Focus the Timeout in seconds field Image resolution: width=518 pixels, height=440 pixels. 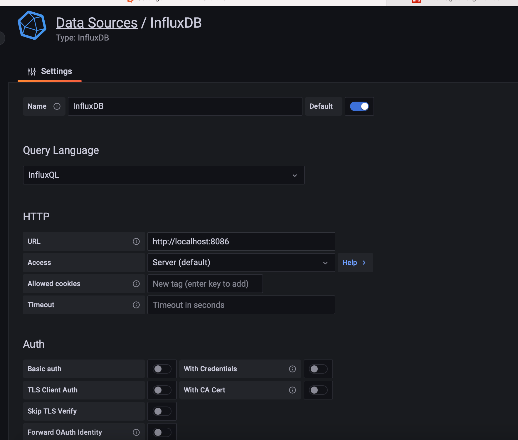tap(241, 305)
